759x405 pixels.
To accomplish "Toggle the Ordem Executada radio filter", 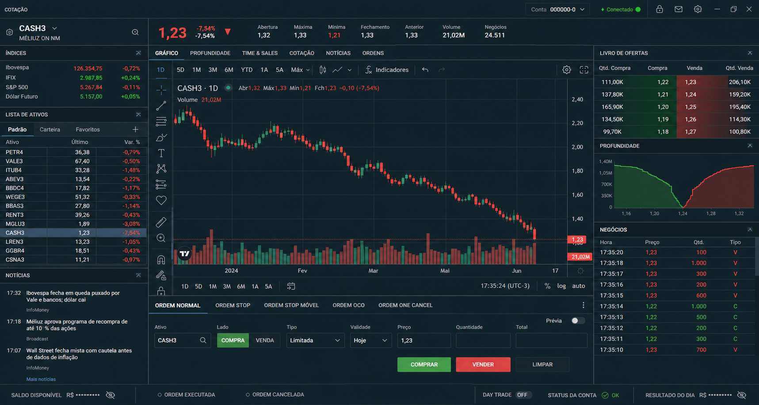I will (x=160, y=395).
